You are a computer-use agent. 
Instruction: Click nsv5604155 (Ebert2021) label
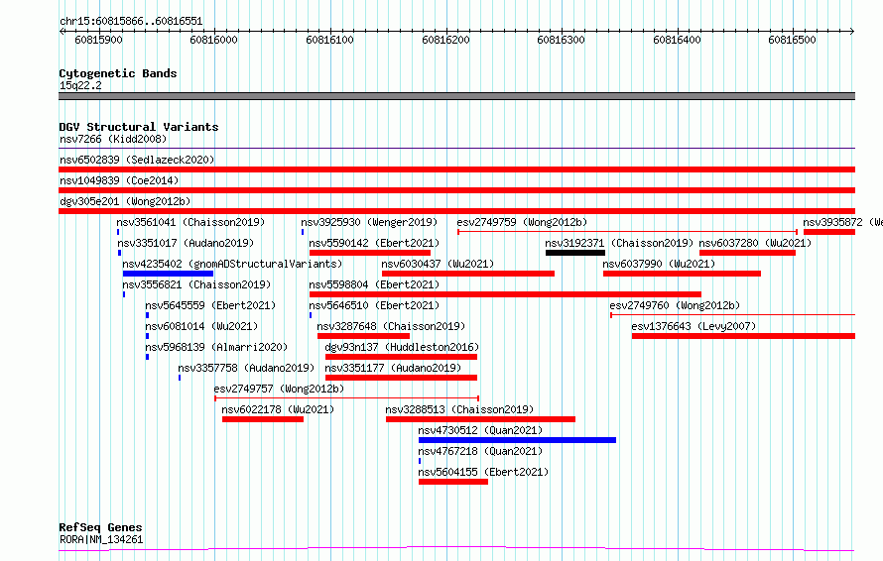point(483,472)
